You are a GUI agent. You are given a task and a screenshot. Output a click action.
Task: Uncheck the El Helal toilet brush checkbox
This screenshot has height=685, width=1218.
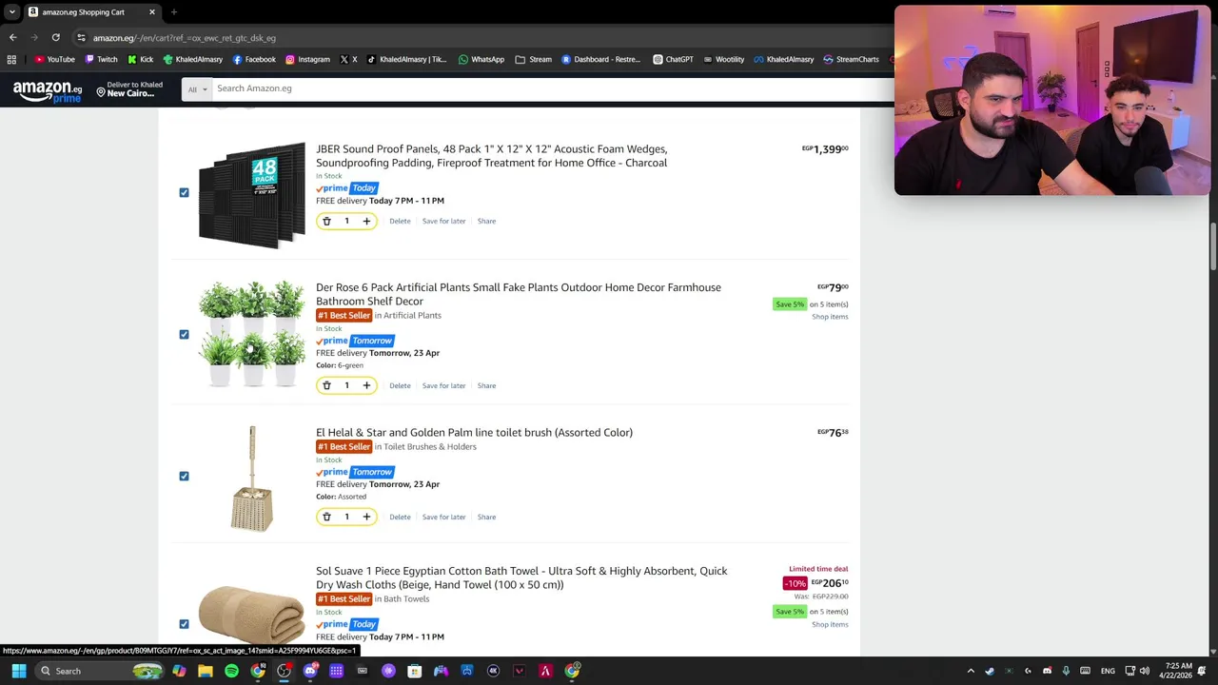184,476
